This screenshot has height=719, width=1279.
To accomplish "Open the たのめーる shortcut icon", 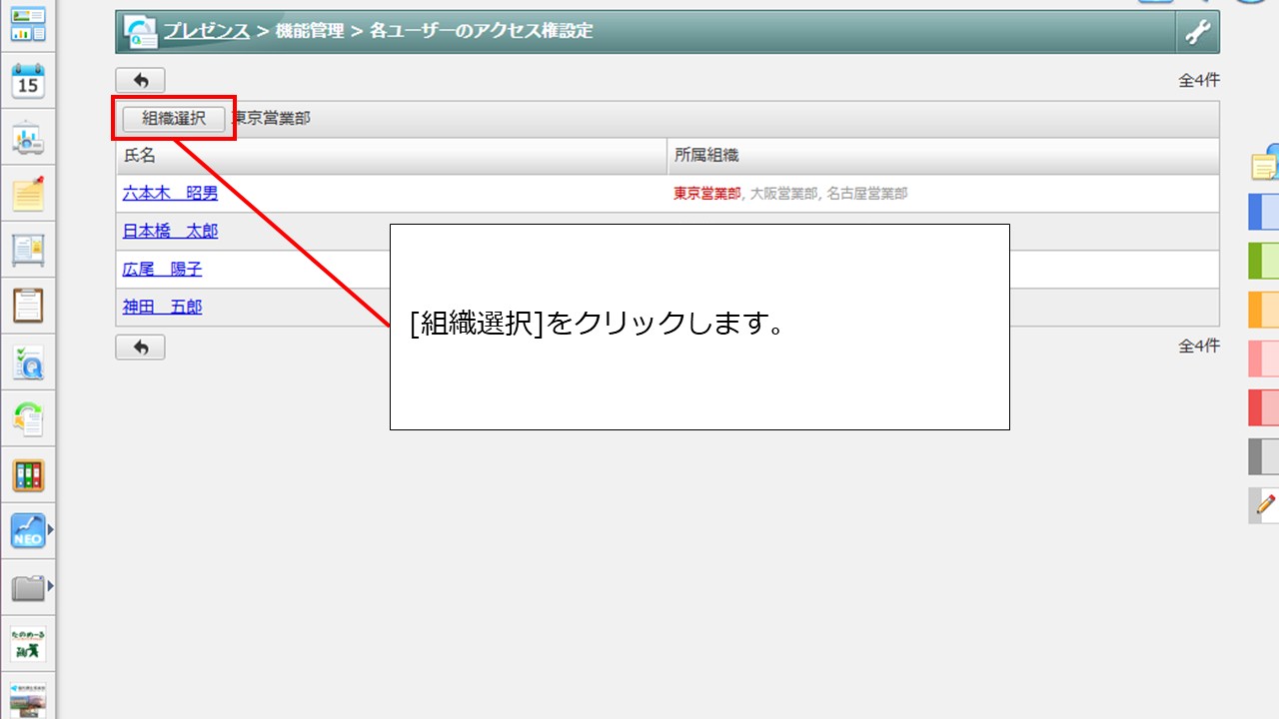I will (28, 644).
